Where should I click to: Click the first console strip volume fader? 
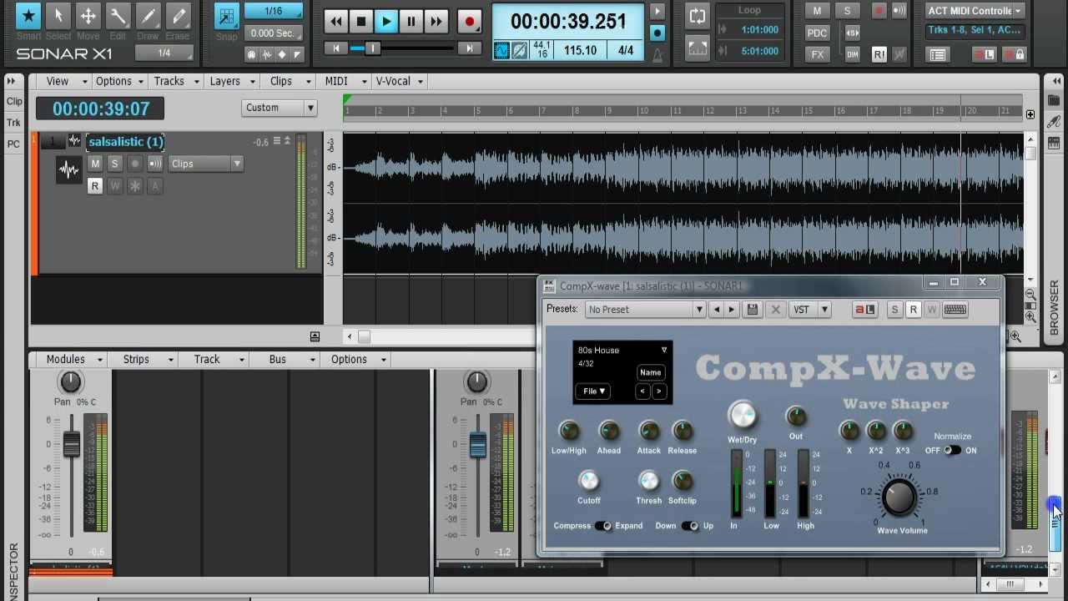pos(72,443)
